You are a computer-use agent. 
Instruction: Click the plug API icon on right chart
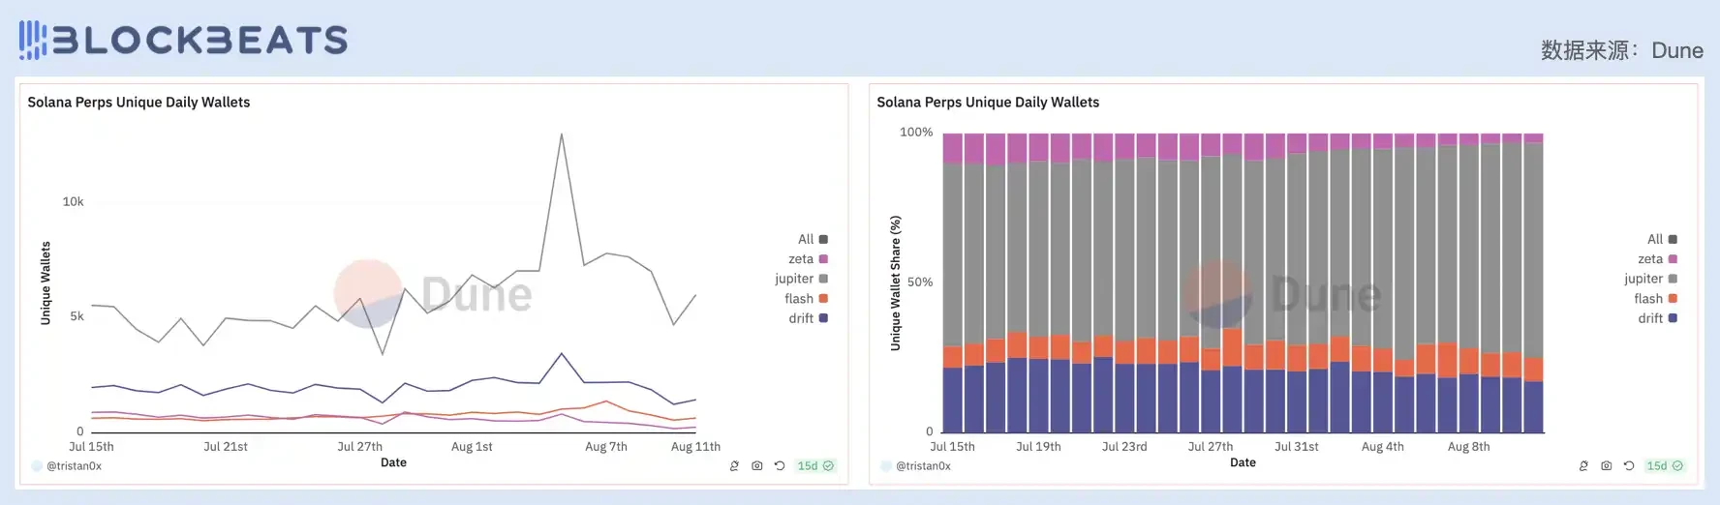1583,465
